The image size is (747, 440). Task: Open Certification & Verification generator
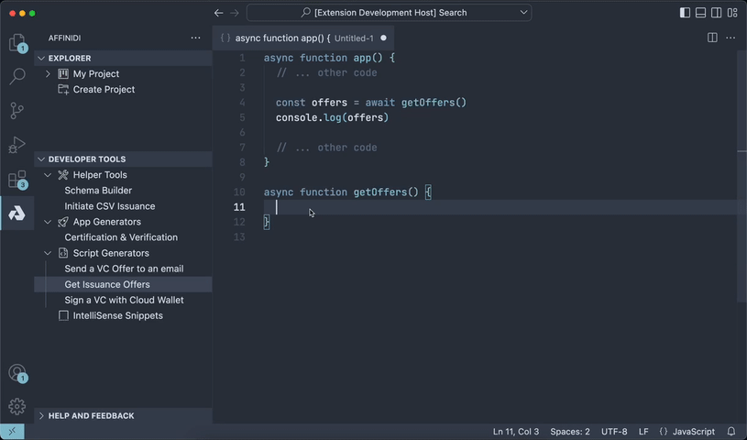coord(121,237)
